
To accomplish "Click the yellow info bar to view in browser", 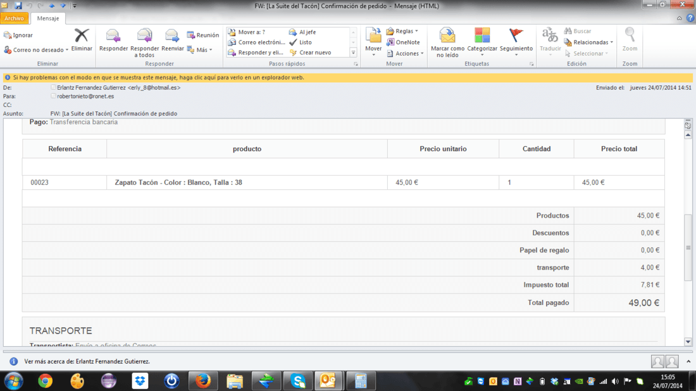I will (x=348, y=77).
